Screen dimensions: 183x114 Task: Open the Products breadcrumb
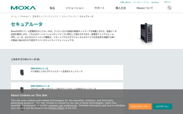pyautogui.click(x=25, y=17)
